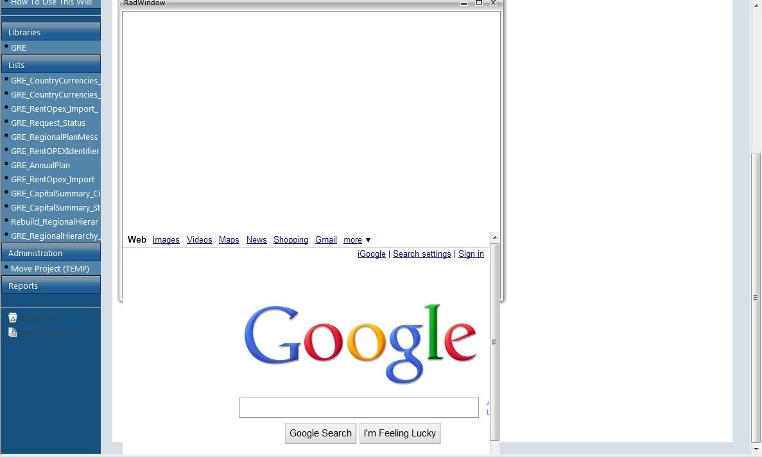Open the Shopping link
The height and width of the screenshot is (457, 762).
click(x=291, y=240)
